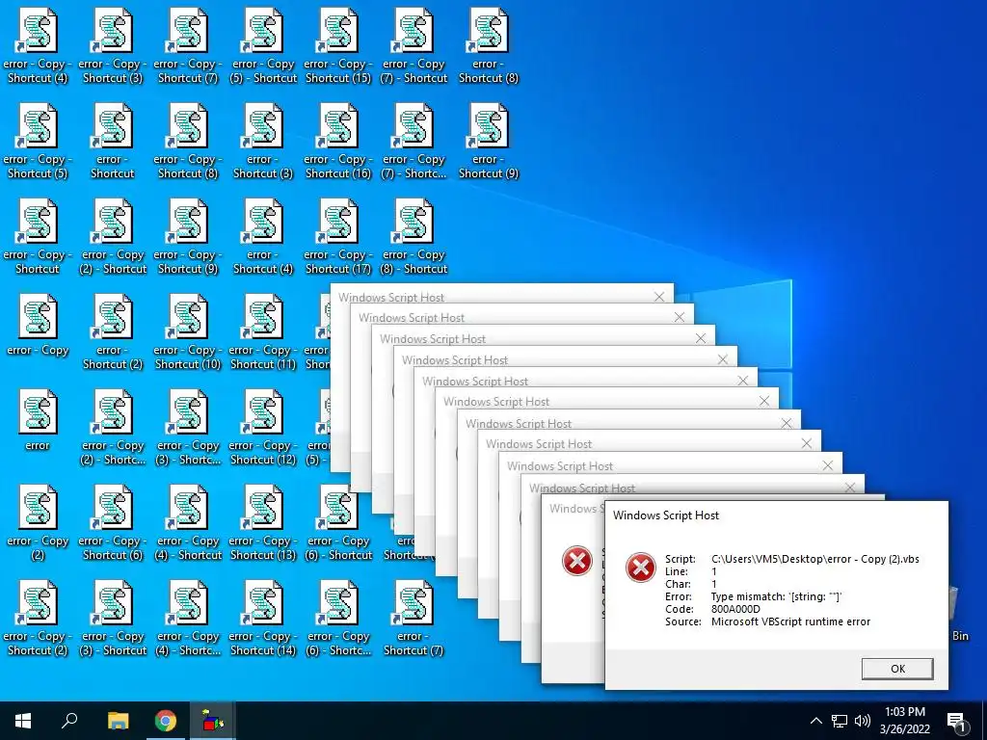Open Google Chrome from the taskbar
Image resolution: width=987 pixels, height=740 pixels.
point(166,721)
